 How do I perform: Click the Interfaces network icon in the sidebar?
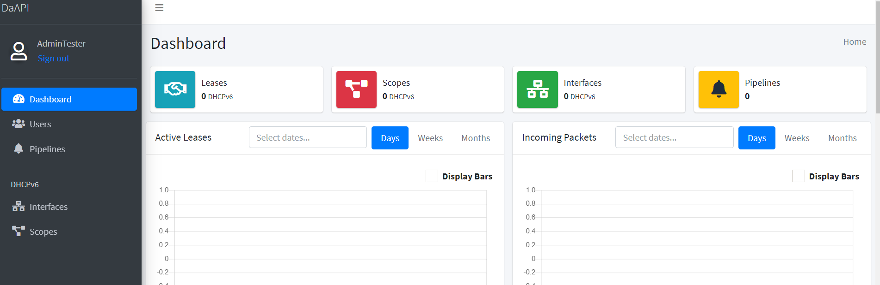[19, 206]
